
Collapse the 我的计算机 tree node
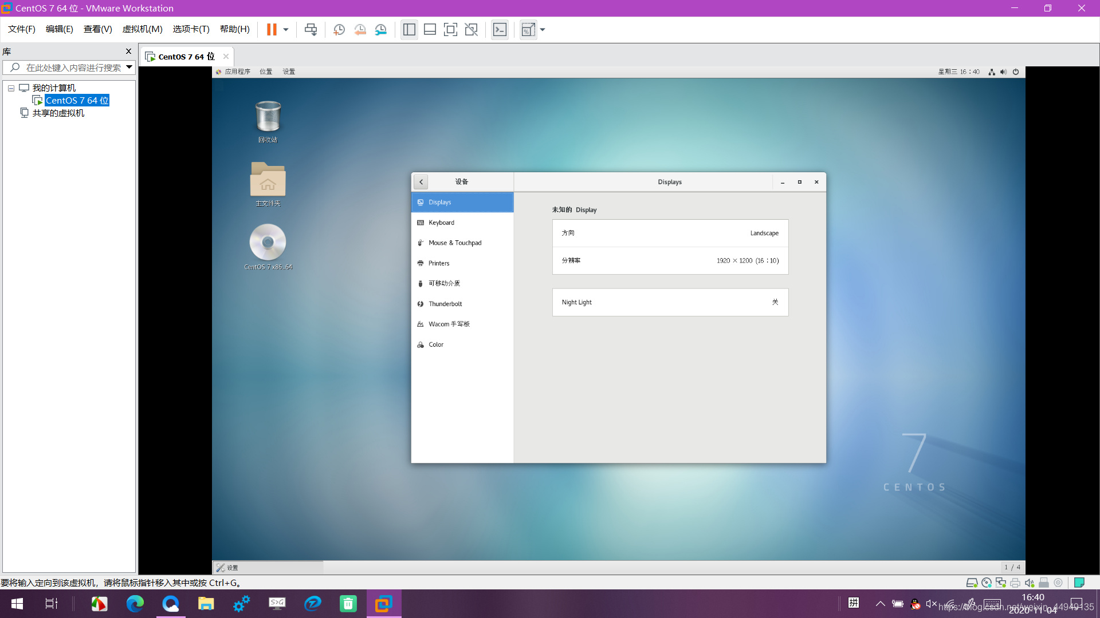tap(11, 88)
